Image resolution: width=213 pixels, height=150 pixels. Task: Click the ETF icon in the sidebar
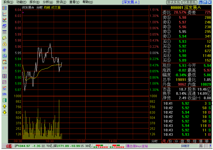click(x=4, y=68)
